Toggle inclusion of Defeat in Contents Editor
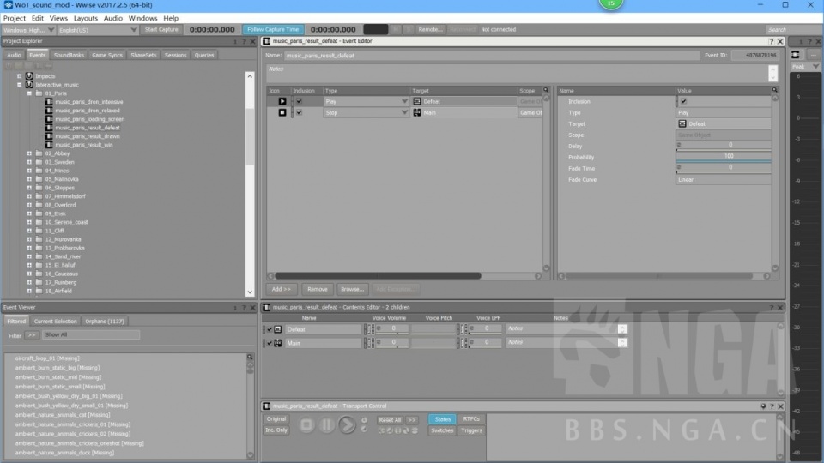 [270, 329]
